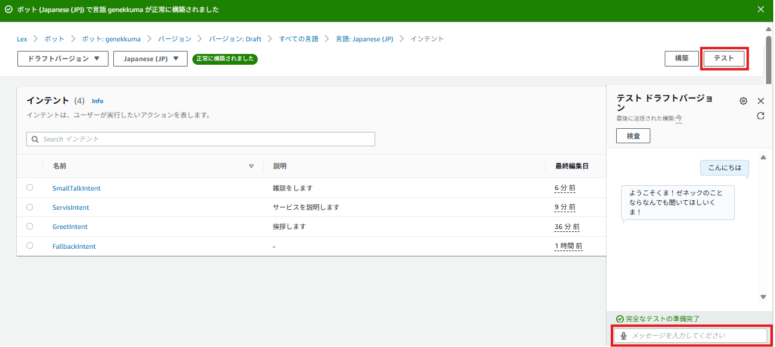Click the 雑談をします description cell
Screen dimensions: 775x347
(x=293, y=188)
